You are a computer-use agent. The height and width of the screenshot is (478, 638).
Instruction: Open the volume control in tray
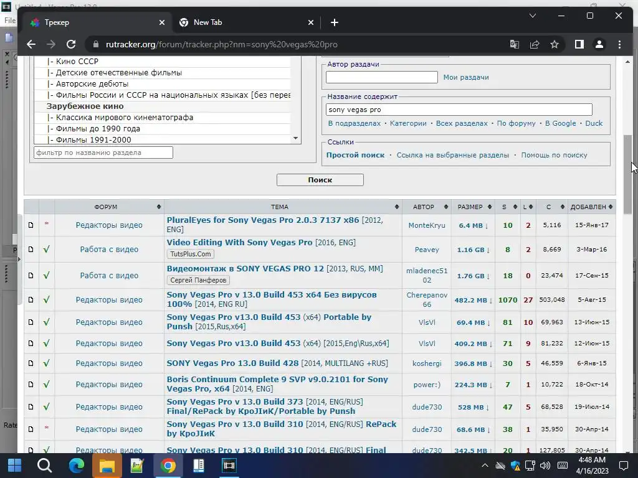545,466
